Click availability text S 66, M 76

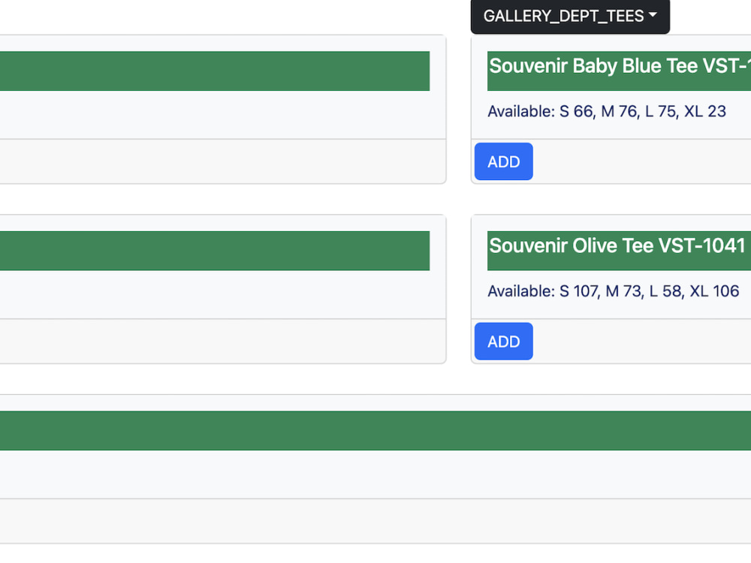click(599, 112)
